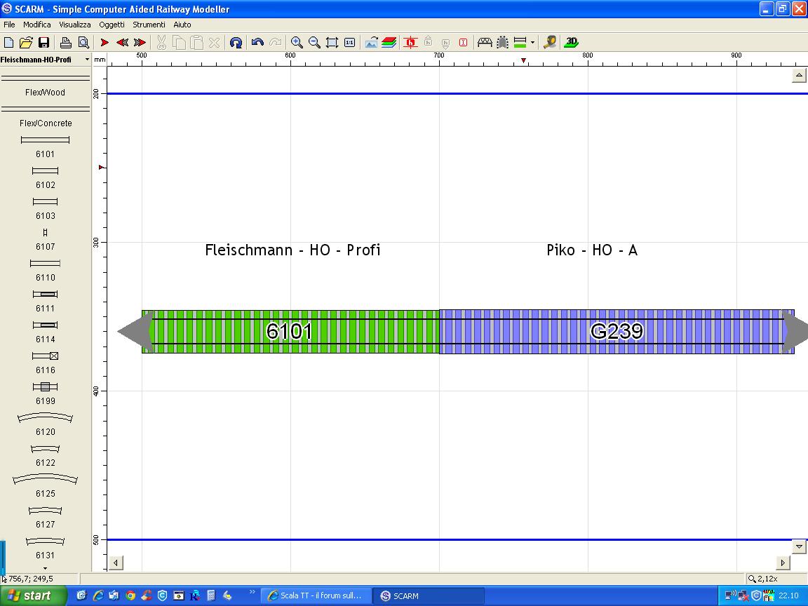Click the green 6101 track on the canvas
Screen dimensions: 808x606
click(290, 331)
